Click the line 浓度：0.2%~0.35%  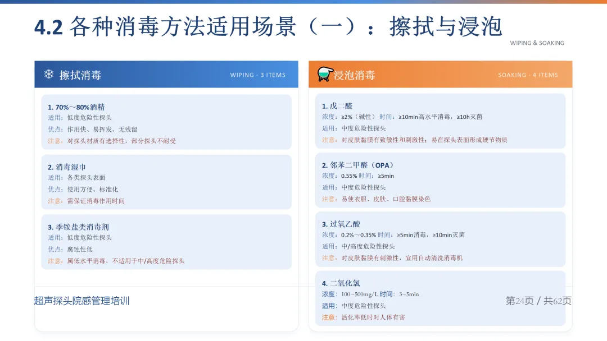393,234
